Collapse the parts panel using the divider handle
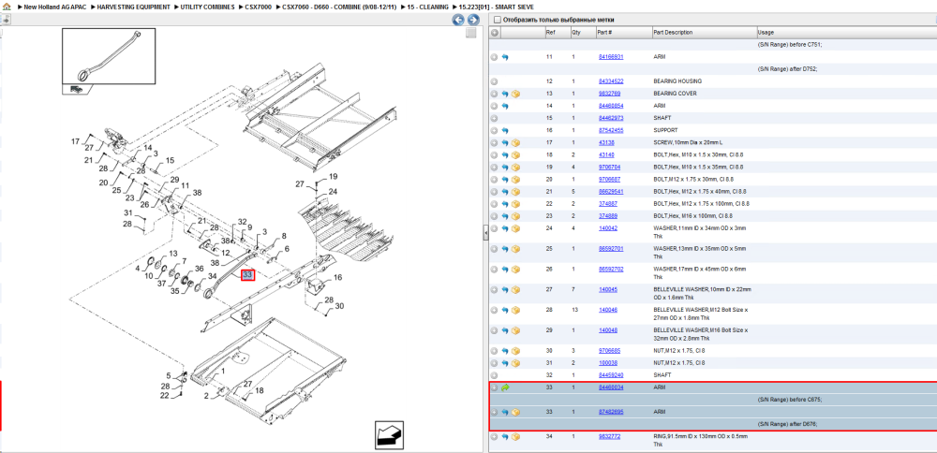 (x=485, y=234)
